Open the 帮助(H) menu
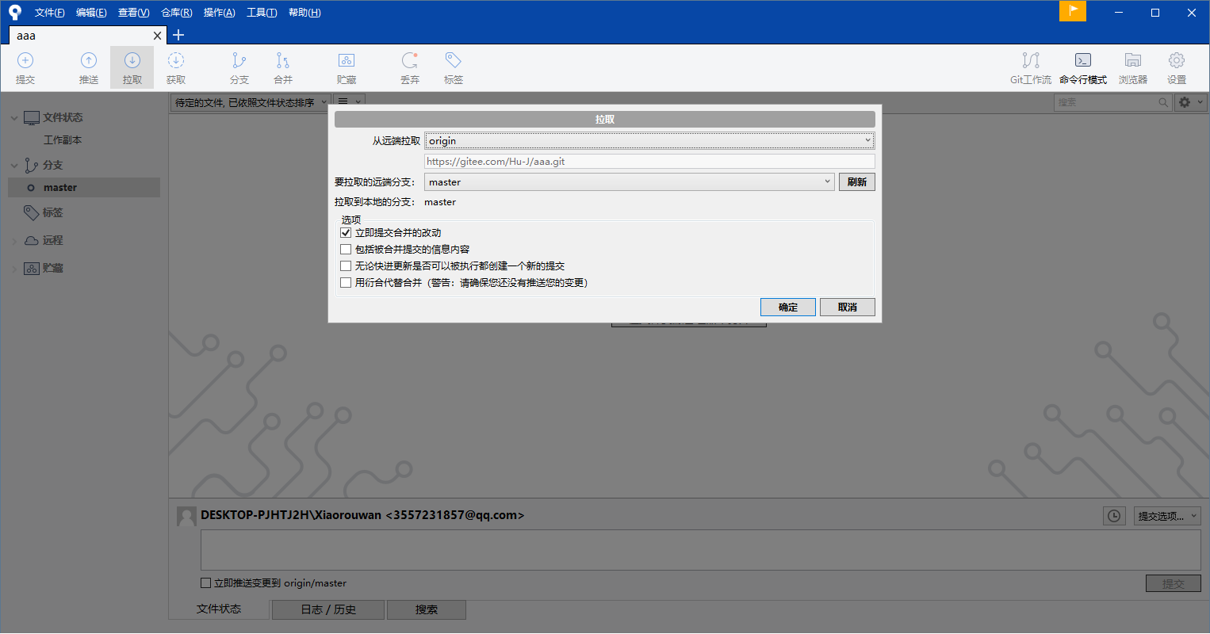Image resolution: width=1210 pixels, height=634 pixels. 304,13
